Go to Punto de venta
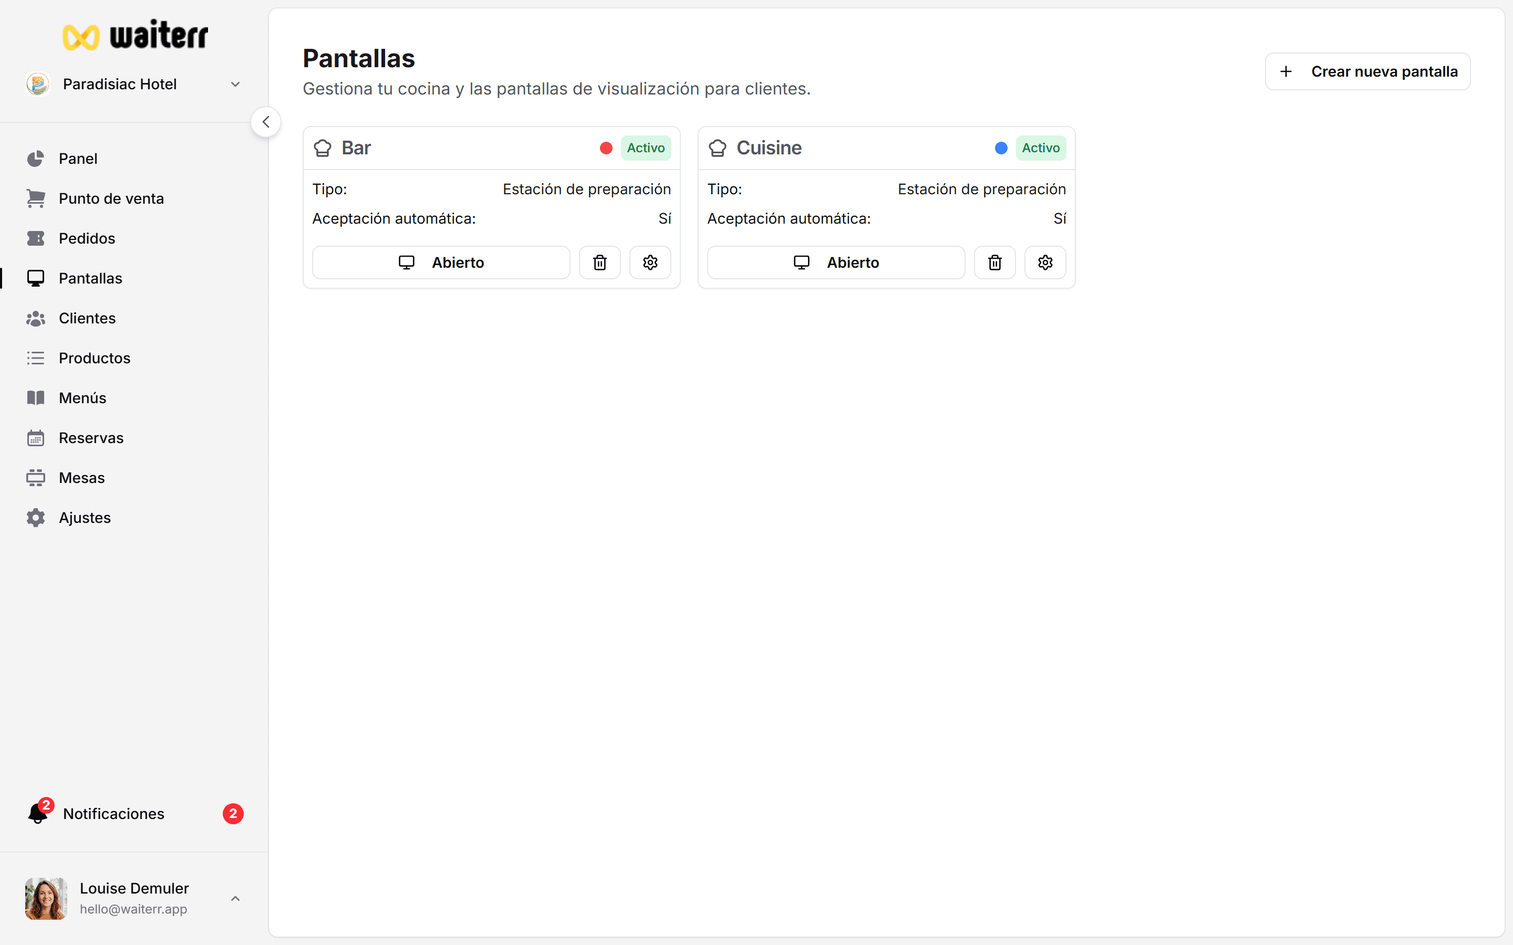This screenshot has width=1513, height=945. pos(134,199)
